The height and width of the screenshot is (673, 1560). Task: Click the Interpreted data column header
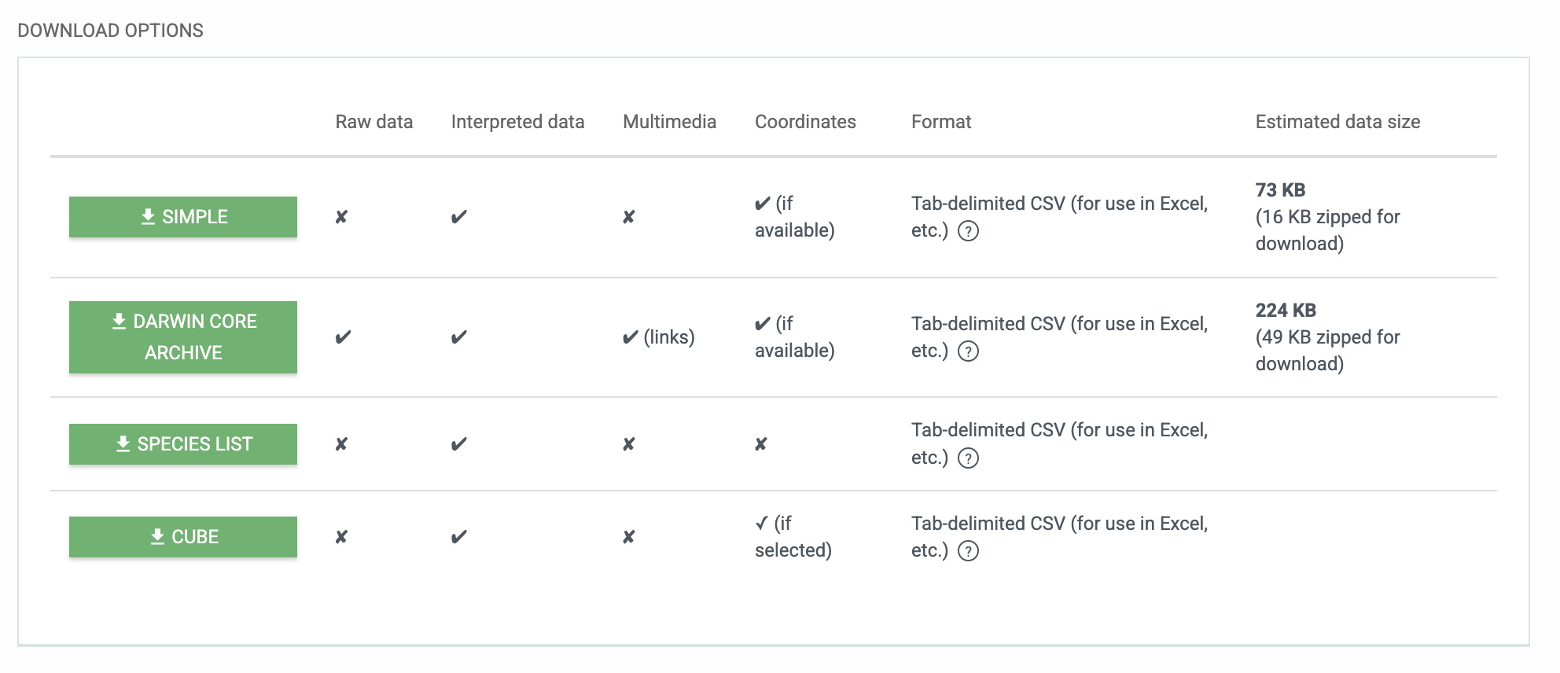(517, 122)
